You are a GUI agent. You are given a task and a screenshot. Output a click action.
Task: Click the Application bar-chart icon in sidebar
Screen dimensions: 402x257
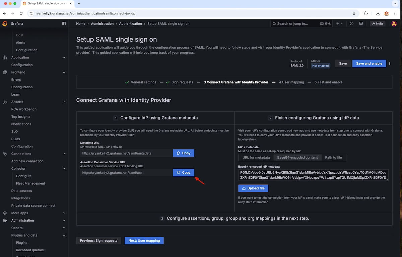point(5,58)
